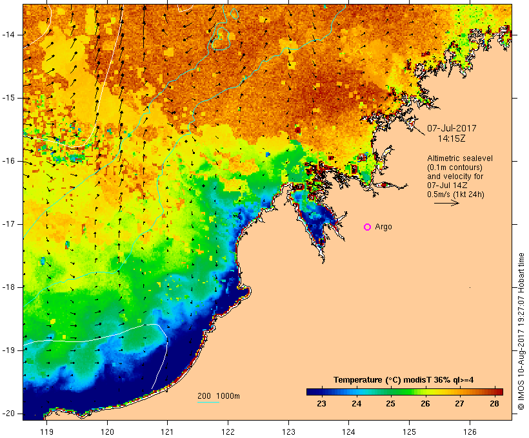Click the '(0.1m contours)' caption line

pos(455,167)
